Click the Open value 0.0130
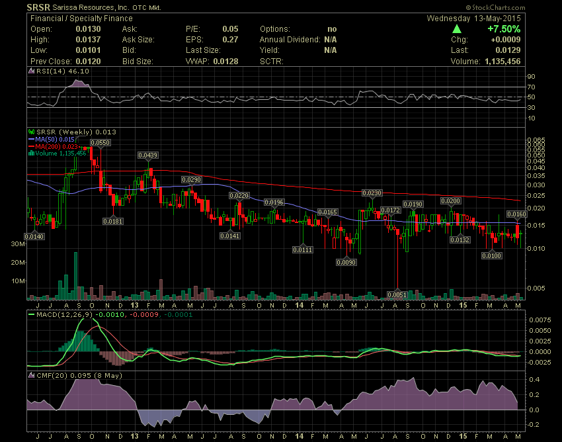The width and height of the screenshot is (562, 442). [88, 29]
